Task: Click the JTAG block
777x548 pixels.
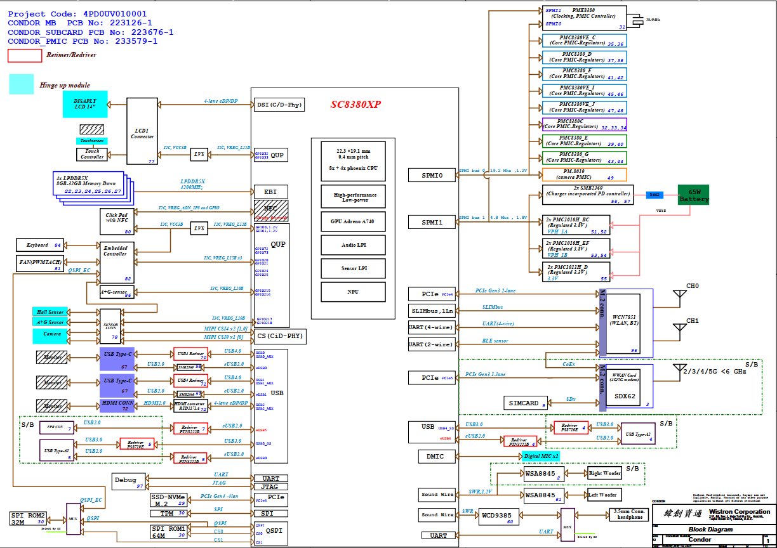Action: 270,486
